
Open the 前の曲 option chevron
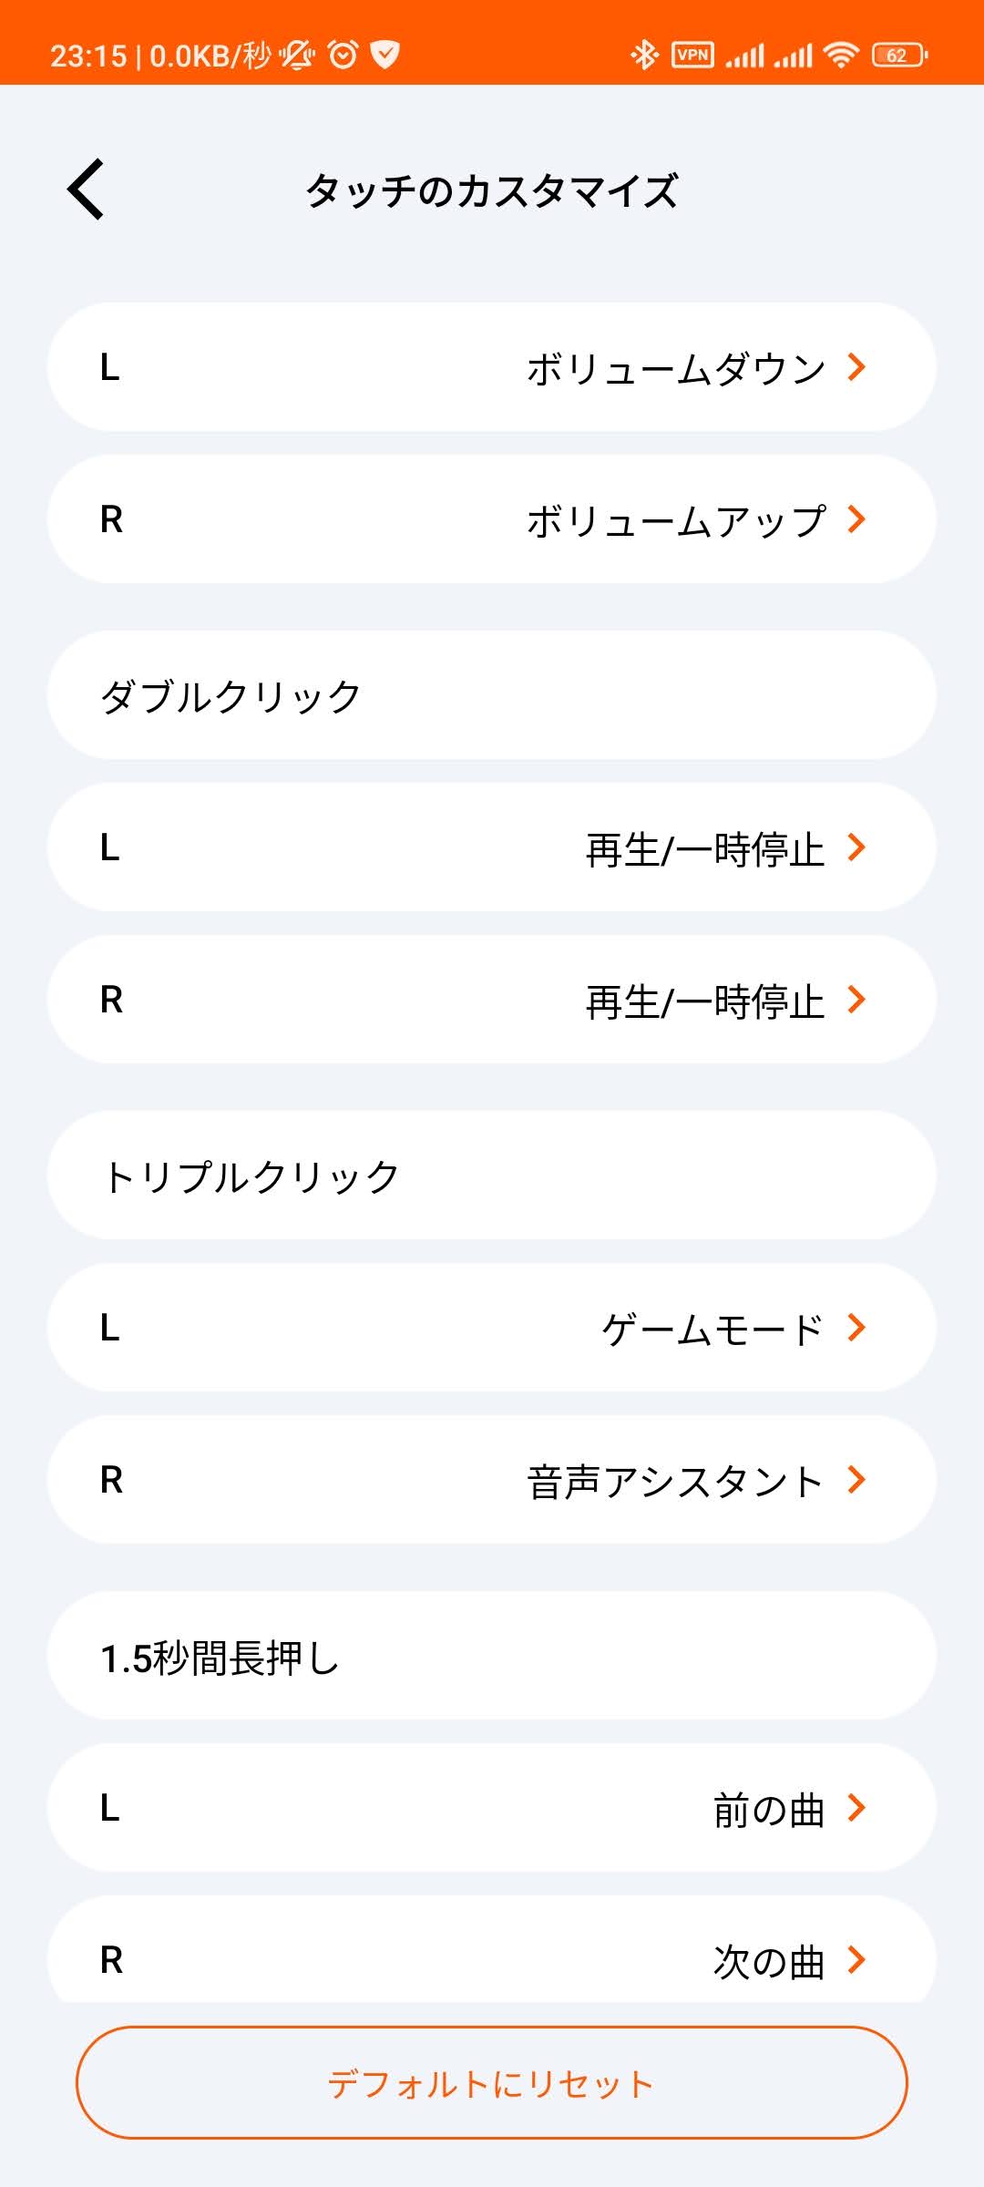point(856,1808)
